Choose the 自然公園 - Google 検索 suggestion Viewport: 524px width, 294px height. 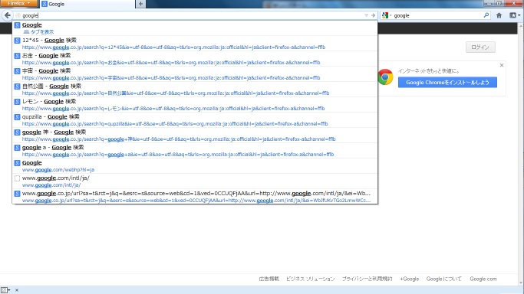(195, 90)
